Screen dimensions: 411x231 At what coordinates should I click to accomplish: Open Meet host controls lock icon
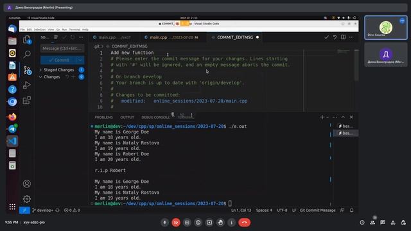(403, 223)
